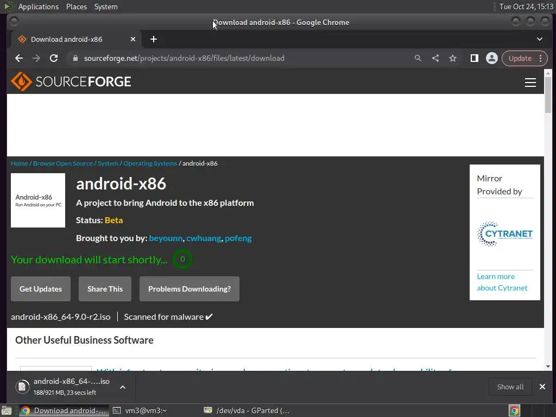Follow the Home breadcrumb link
This screenshot has width=556, height=417.
(x=19, y=163)
